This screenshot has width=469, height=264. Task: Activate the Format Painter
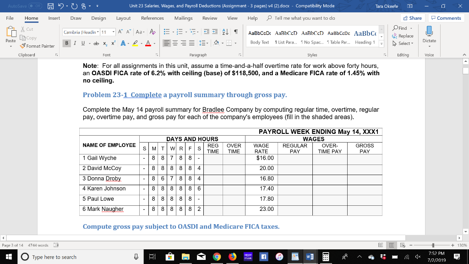[x=38, y=46]
